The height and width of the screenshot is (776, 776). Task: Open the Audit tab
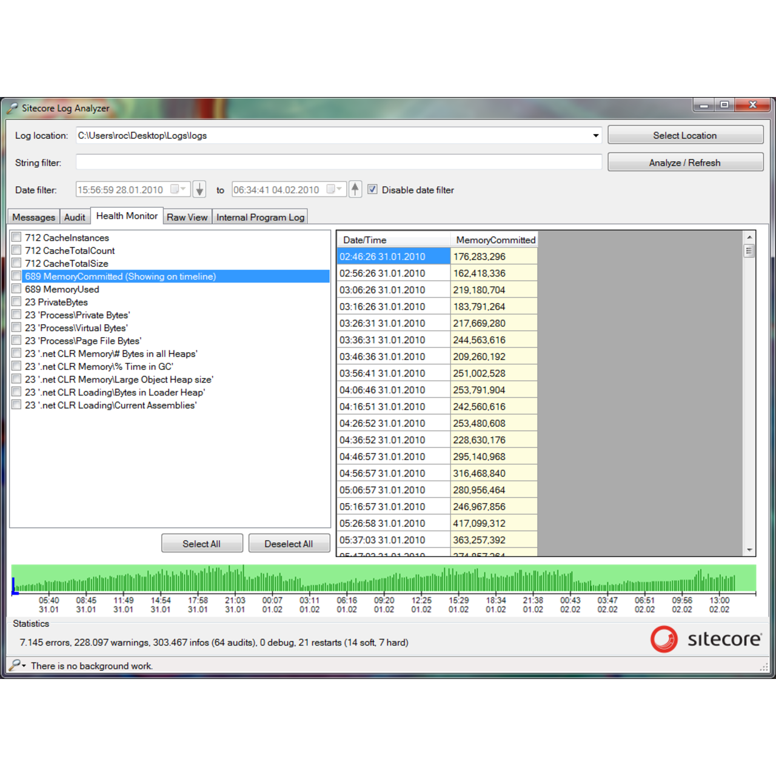(75, 216)
